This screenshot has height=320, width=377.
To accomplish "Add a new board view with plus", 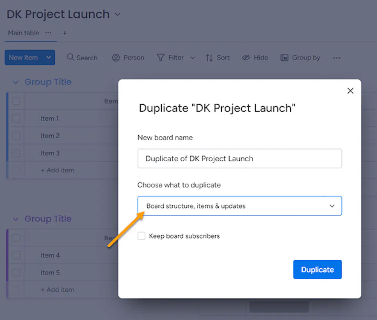I will [64, 33].
